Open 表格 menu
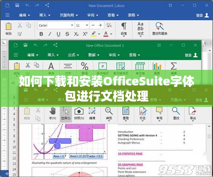The image size is (213, 177). [133, 15]
